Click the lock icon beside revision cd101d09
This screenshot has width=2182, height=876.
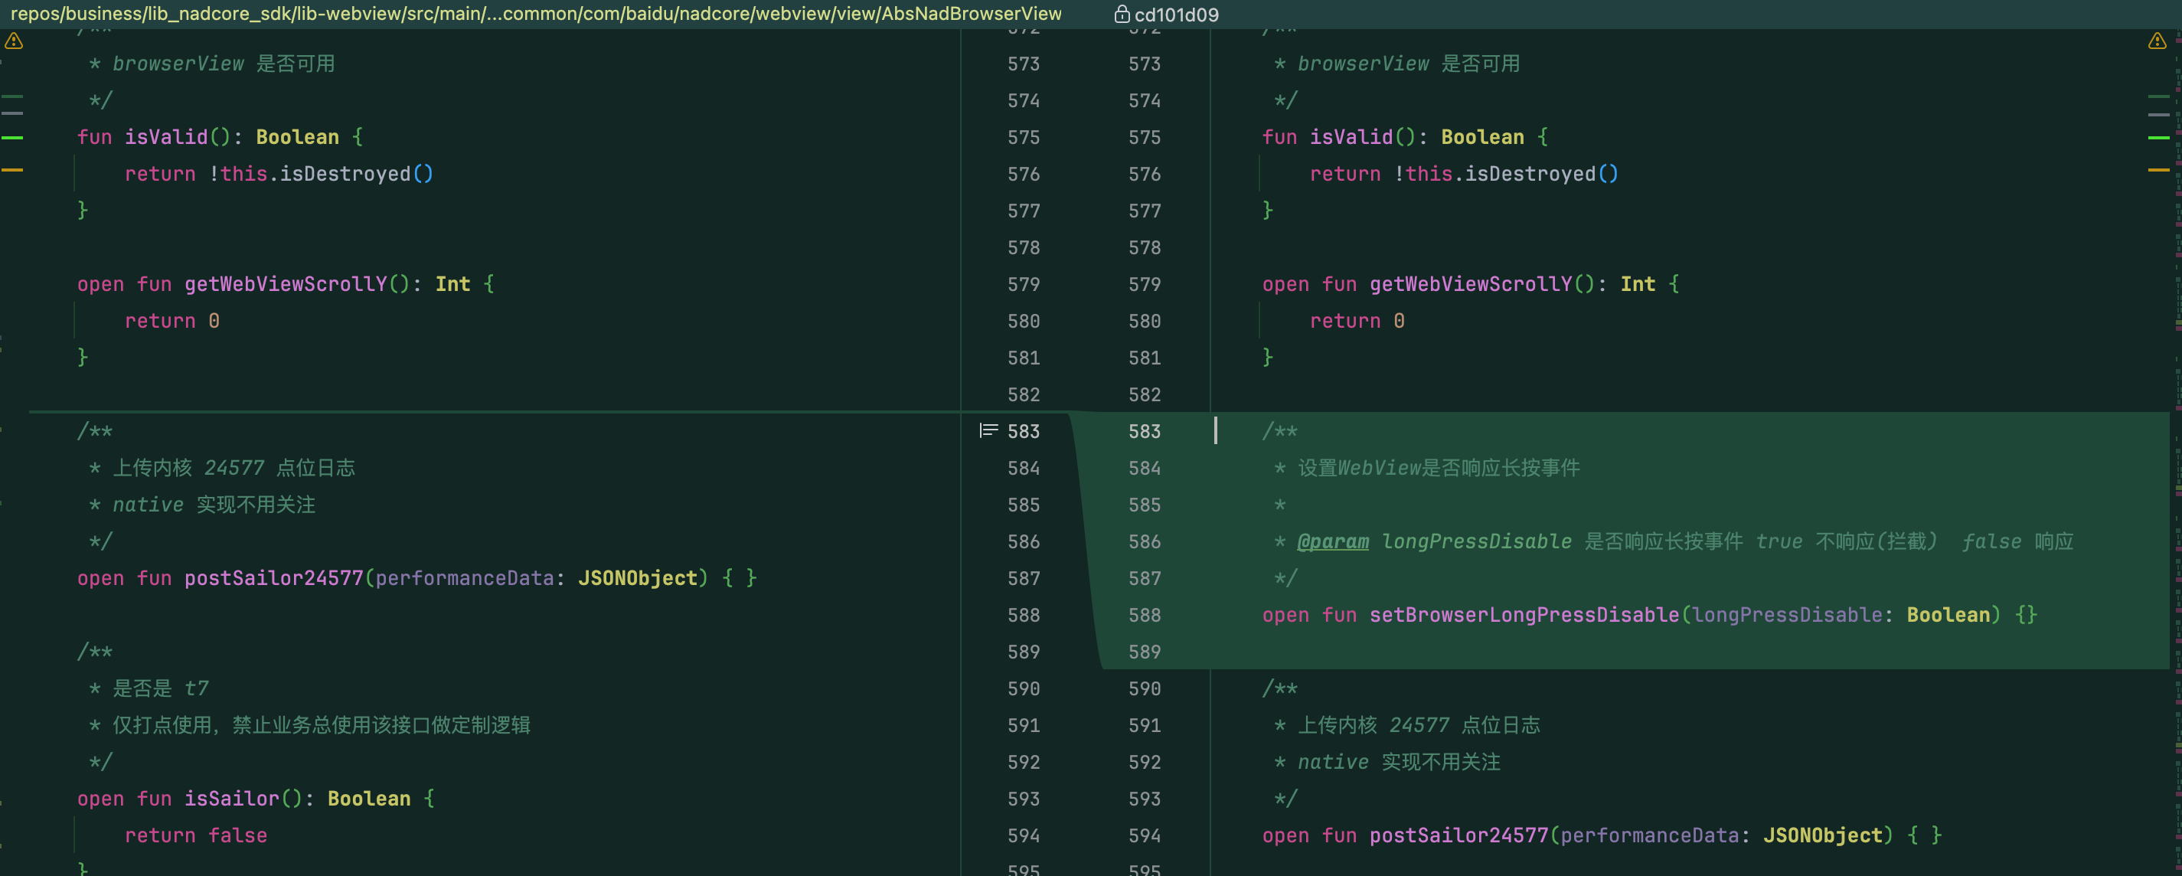[x=1122, y=15]
